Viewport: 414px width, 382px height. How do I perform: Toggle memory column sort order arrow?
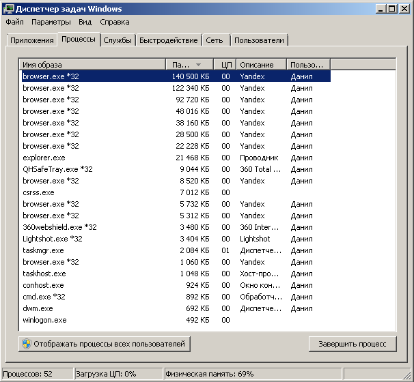[199, 65]
